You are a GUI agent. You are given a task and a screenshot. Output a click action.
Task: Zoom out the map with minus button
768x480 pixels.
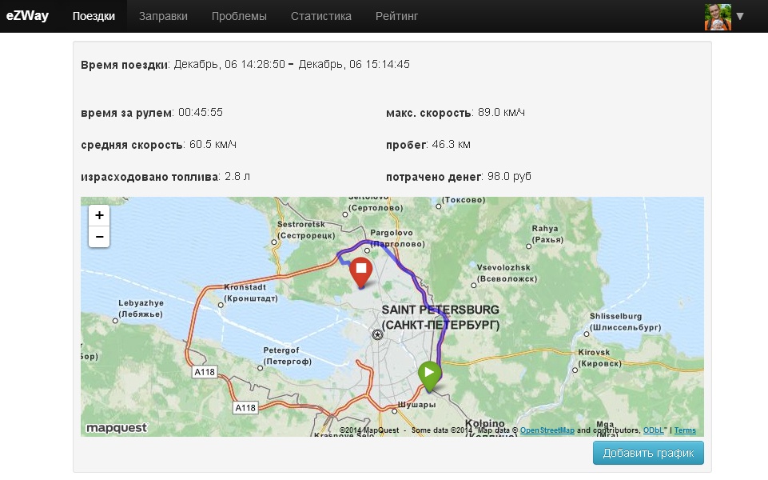[99, 237]
